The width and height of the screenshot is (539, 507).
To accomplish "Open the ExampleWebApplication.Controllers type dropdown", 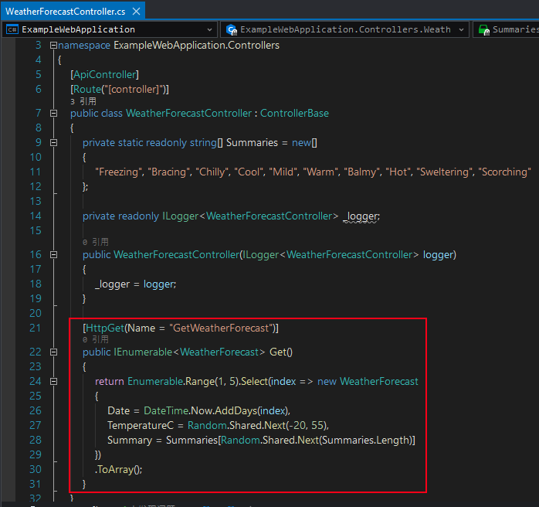I will coord(344,29).
